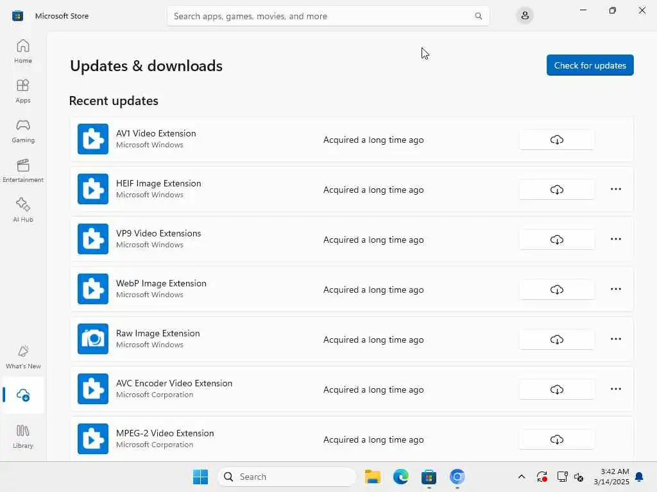Viewport: 657px width, 492px height.
Task: Open Entertainment section in sidebar
Action: (x=23, y=170)
